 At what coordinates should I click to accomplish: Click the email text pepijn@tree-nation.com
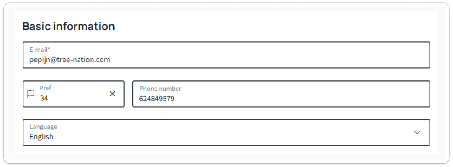click(x=69, y=60)
